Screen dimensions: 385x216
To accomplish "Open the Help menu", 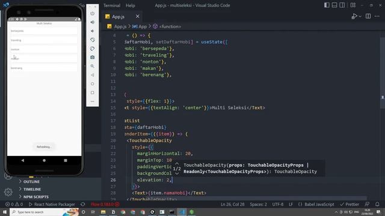I will [x=131, y=5].
